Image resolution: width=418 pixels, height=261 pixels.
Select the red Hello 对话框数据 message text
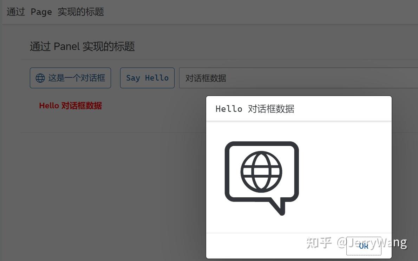click(x=70, y=106)
